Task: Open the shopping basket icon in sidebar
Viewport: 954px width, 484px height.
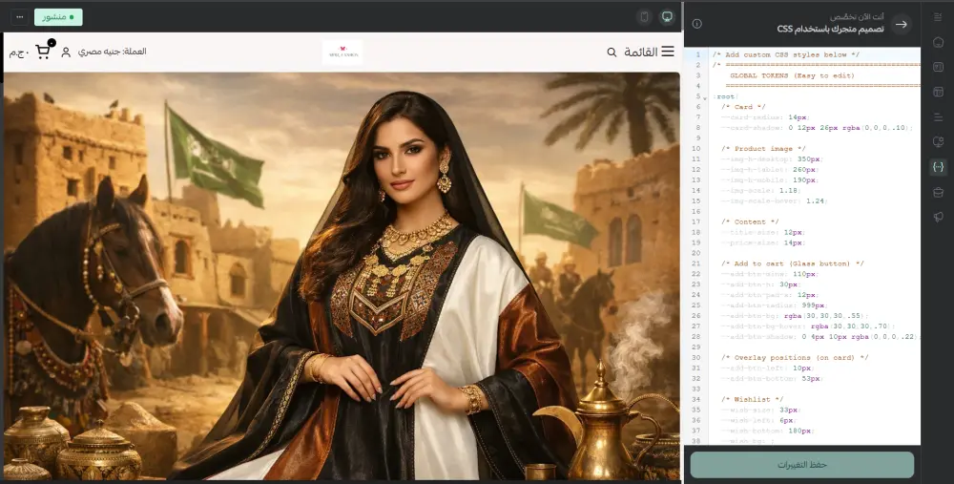Action: coord(938,193)
